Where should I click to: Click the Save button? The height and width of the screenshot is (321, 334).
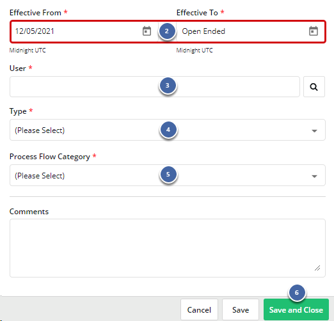pyautogui.click(x=241, y=309)
